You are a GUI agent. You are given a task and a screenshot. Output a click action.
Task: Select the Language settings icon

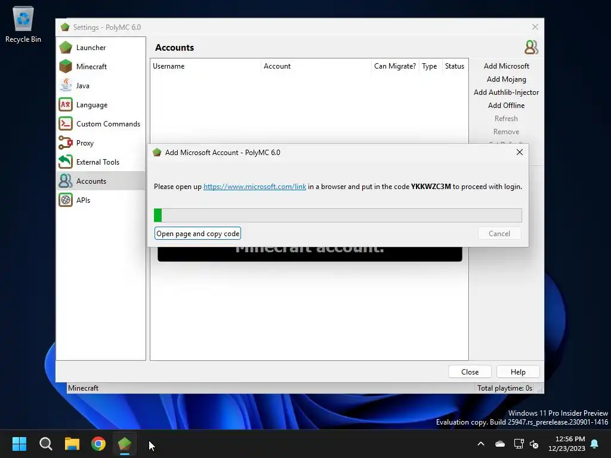(66, 104)
